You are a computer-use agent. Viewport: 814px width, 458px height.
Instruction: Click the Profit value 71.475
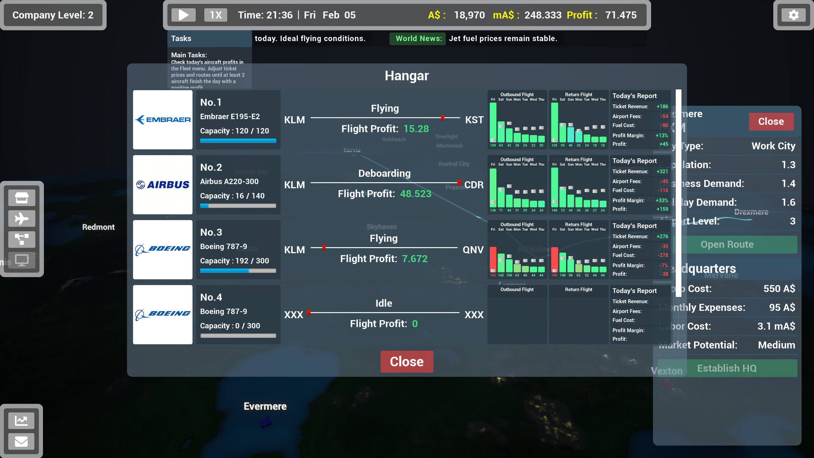tap(621, 15)
